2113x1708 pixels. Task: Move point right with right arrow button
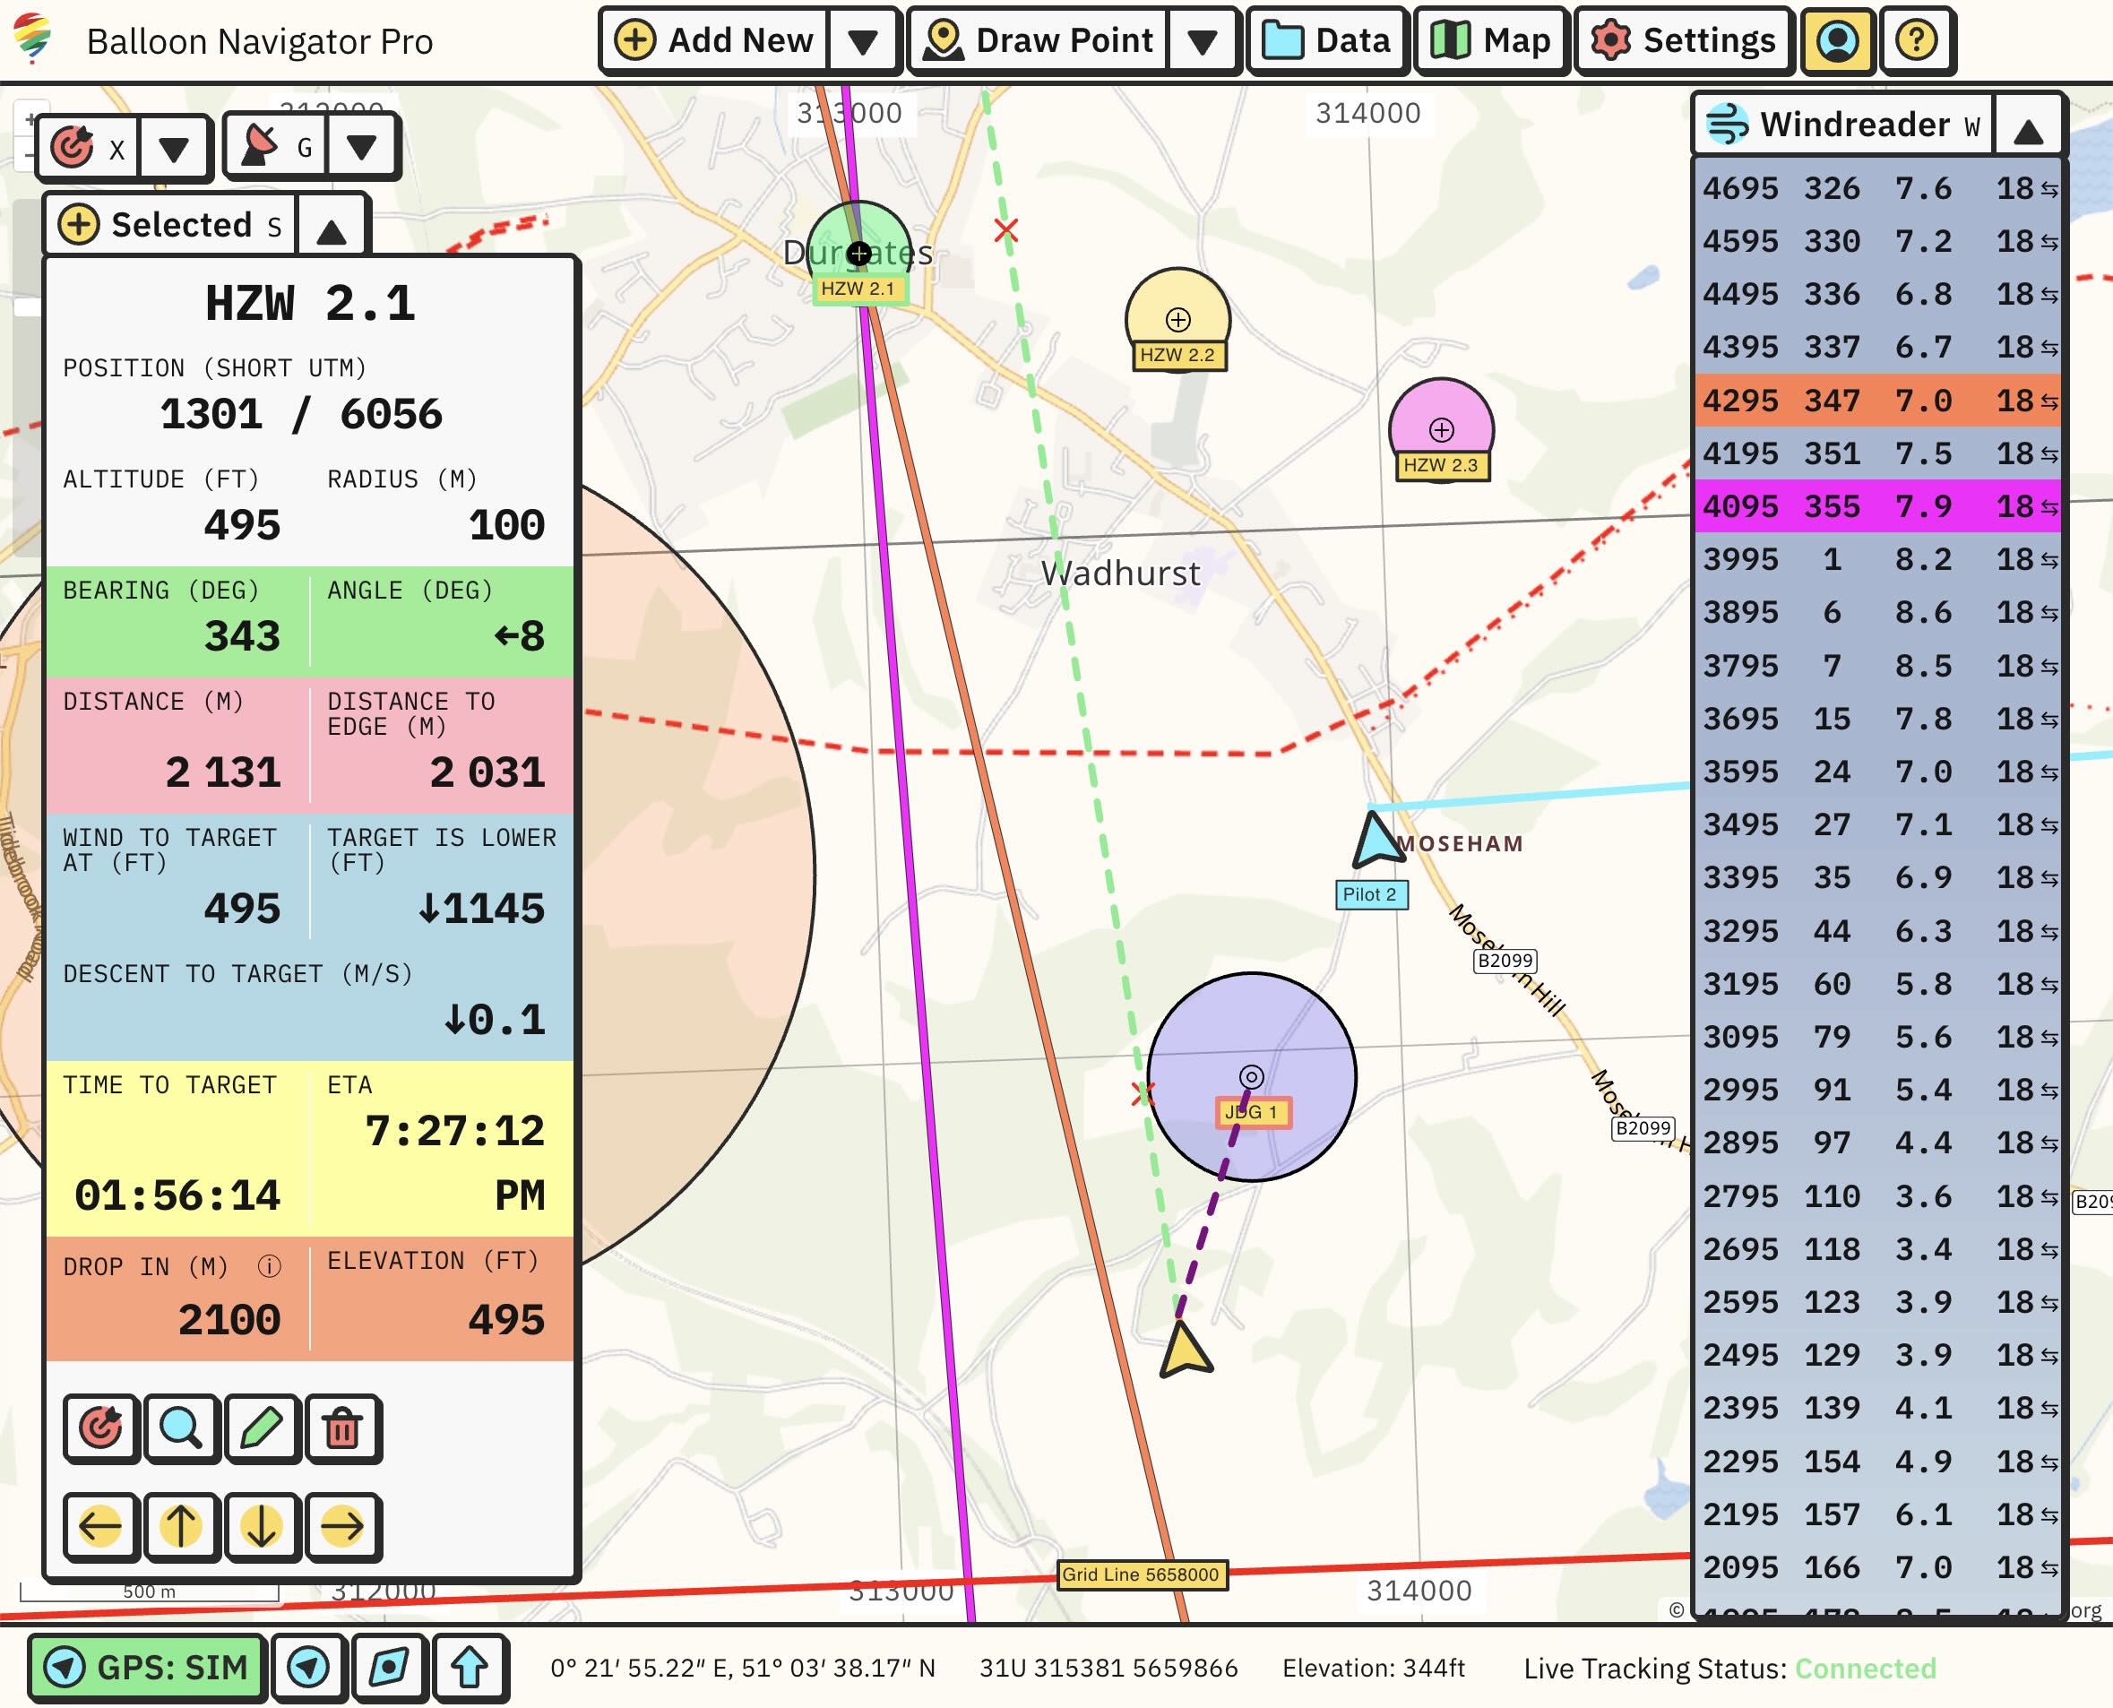coord(342,1526)
